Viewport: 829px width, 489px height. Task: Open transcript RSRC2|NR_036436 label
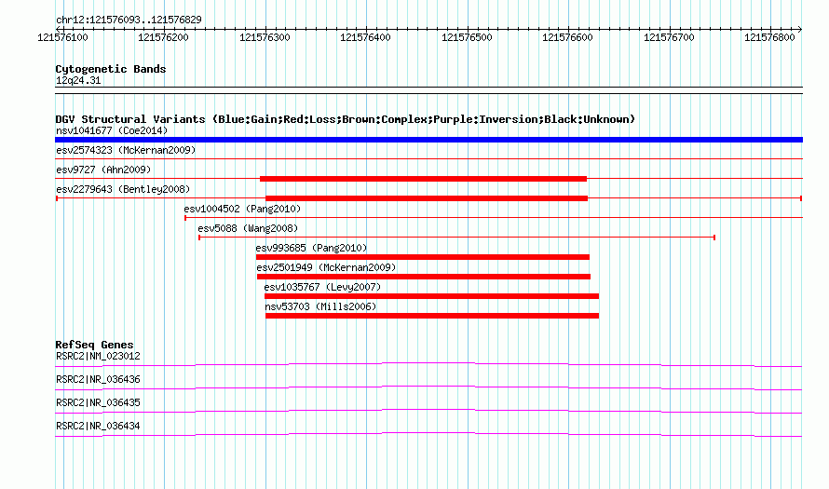98,380
